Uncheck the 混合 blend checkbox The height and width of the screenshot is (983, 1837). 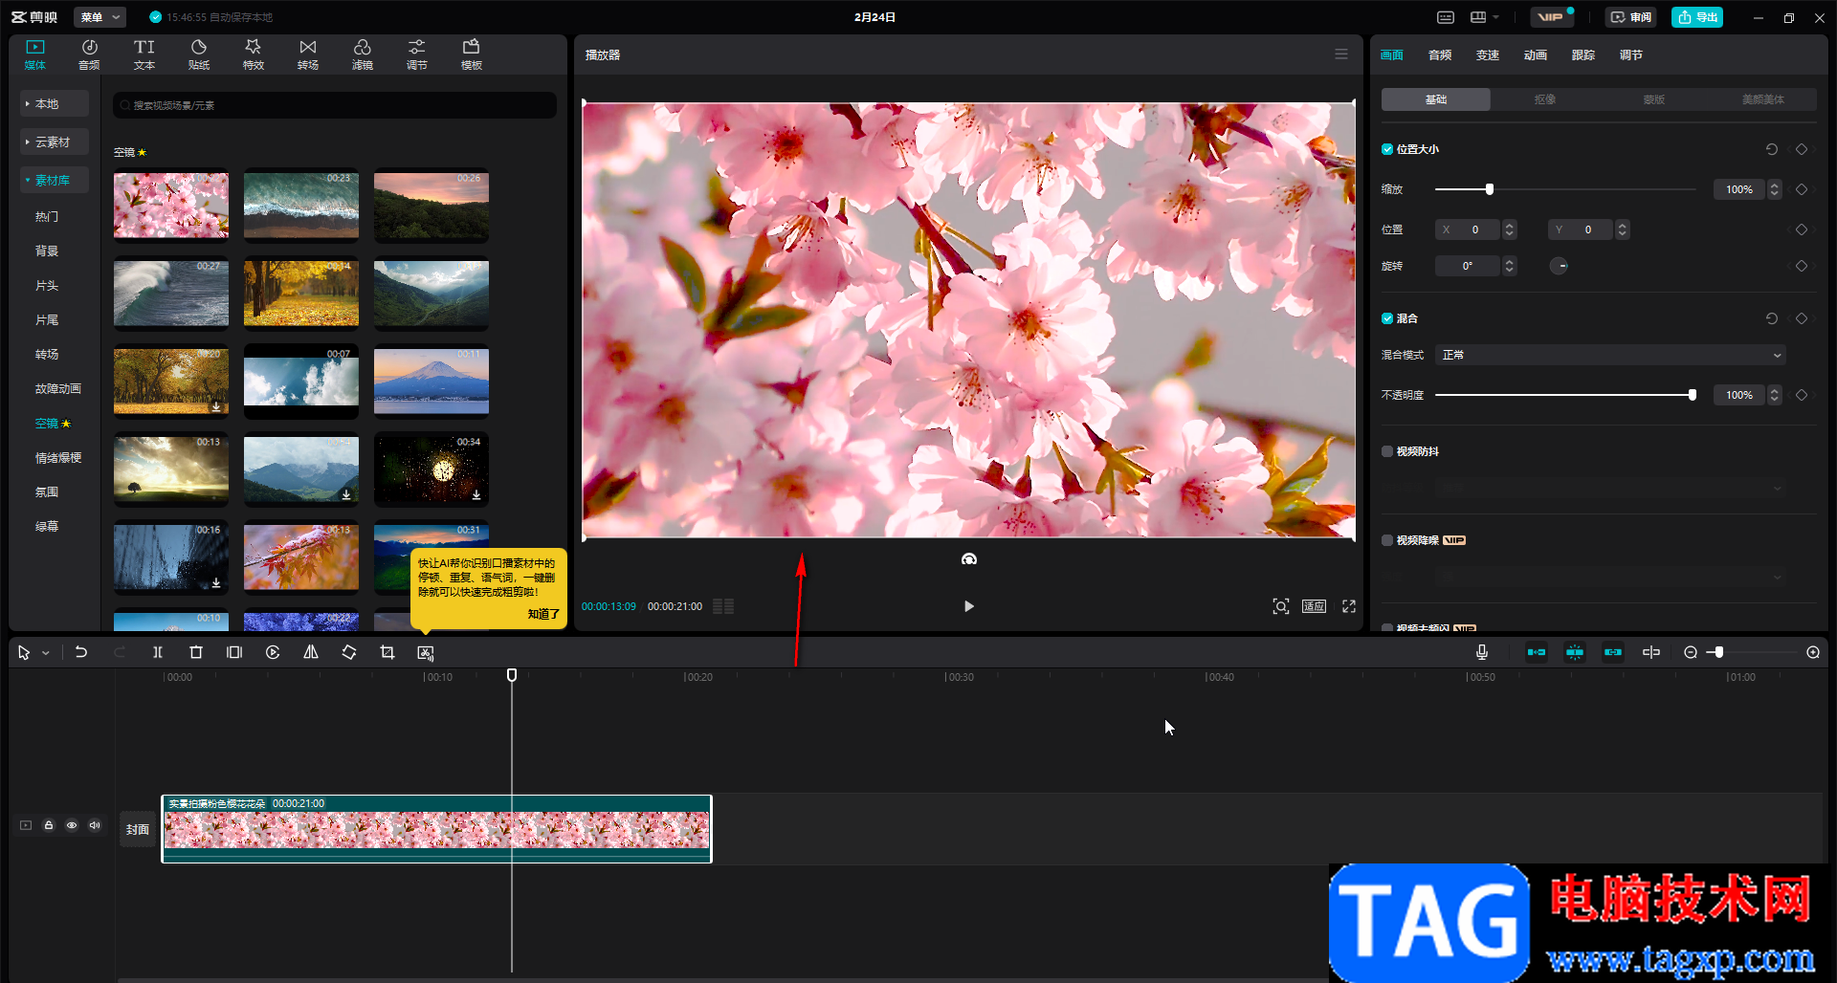tap(1387, 318)
